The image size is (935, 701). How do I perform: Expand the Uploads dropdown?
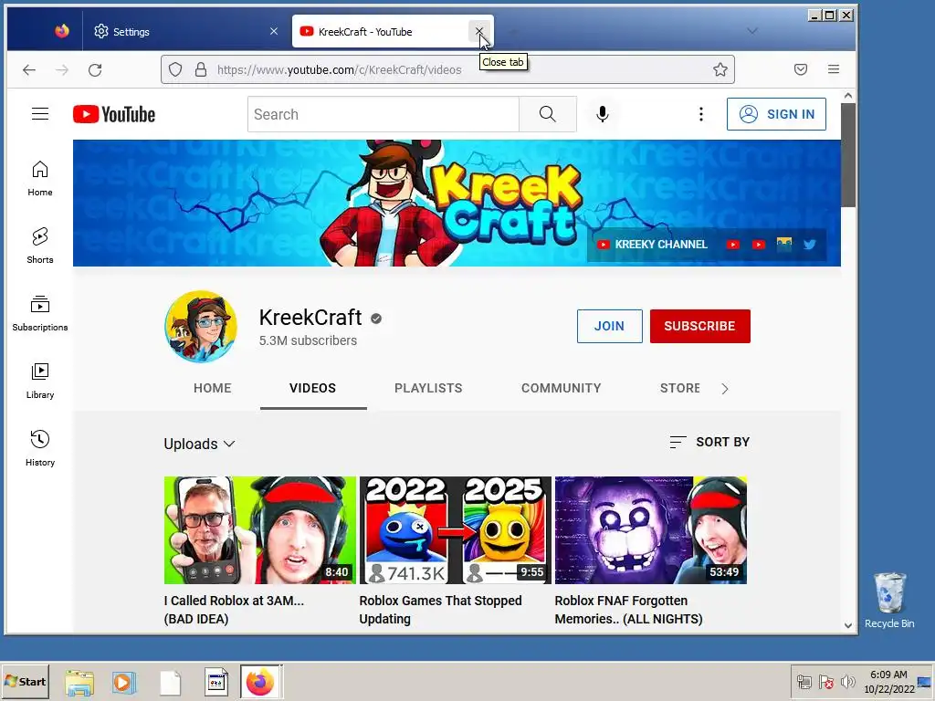(x=199, y=445)
